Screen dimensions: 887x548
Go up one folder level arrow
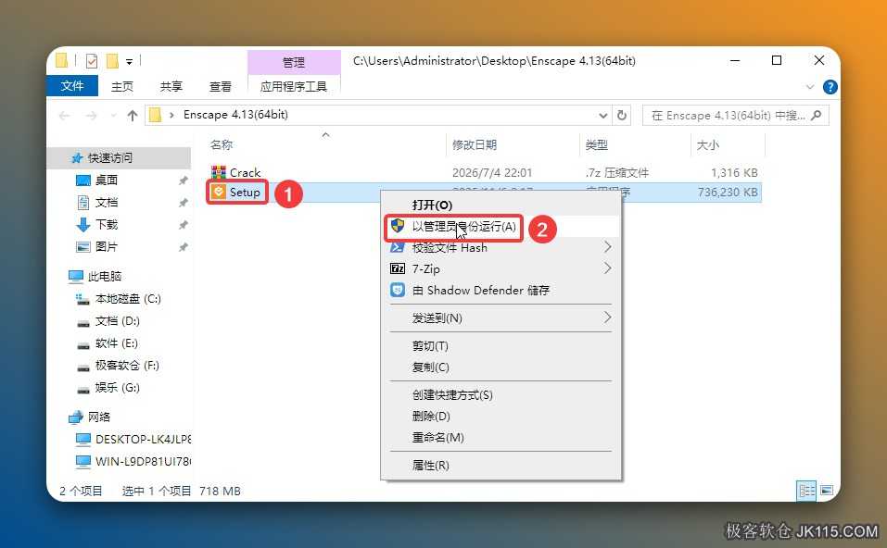point(133,116)
